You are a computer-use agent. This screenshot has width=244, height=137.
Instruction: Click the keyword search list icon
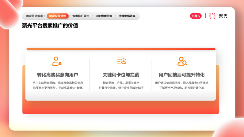[x=122, y=61]
